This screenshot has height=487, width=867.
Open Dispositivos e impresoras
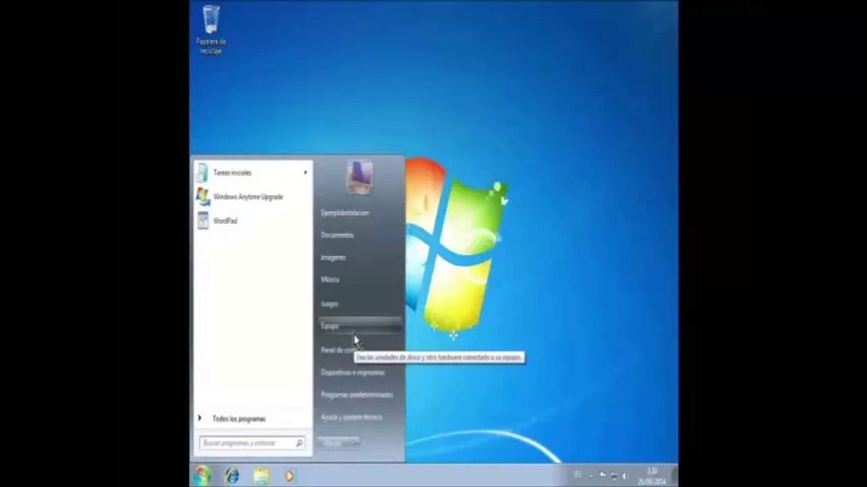pos(353,372)
